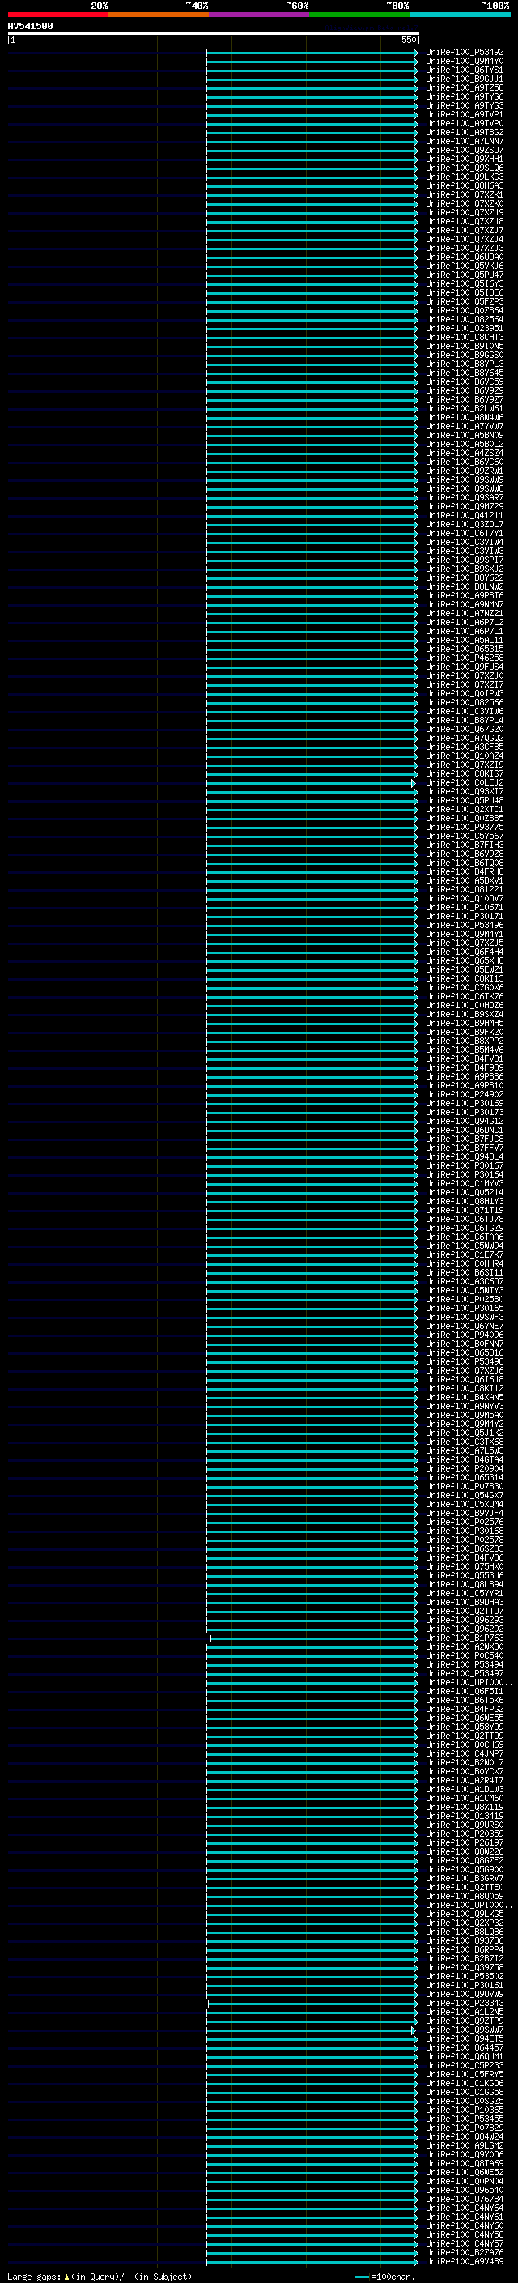Image resolution: width=518 pixels, height=2283 pixels.
Task: Open hit label UniRef100_Q6TYS1
Action: [464, 70]
